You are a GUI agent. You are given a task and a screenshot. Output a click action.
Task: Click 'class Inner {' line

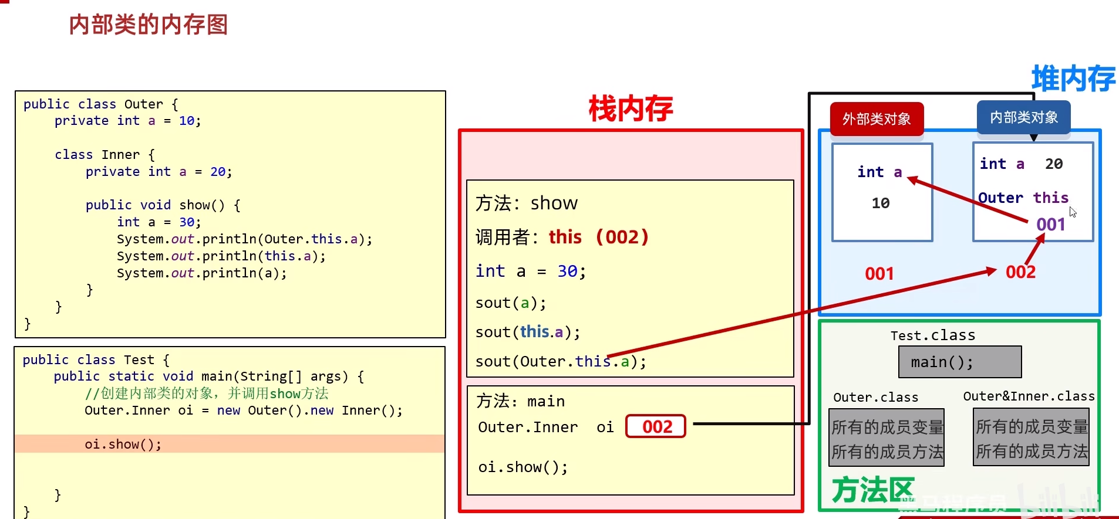105,155
